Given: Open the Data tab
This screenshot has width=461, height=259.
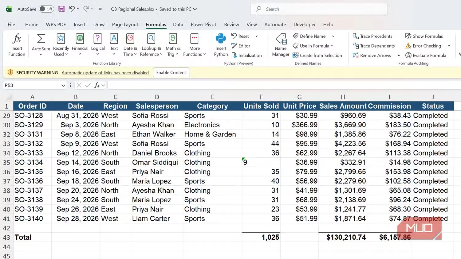Looking at the screenshot, I should coord(178,25).
